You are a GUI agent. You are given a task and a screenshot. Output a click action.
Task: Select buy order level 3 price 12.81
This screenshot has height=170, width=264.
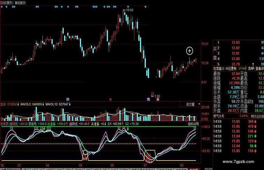click(x=236, y=53)
